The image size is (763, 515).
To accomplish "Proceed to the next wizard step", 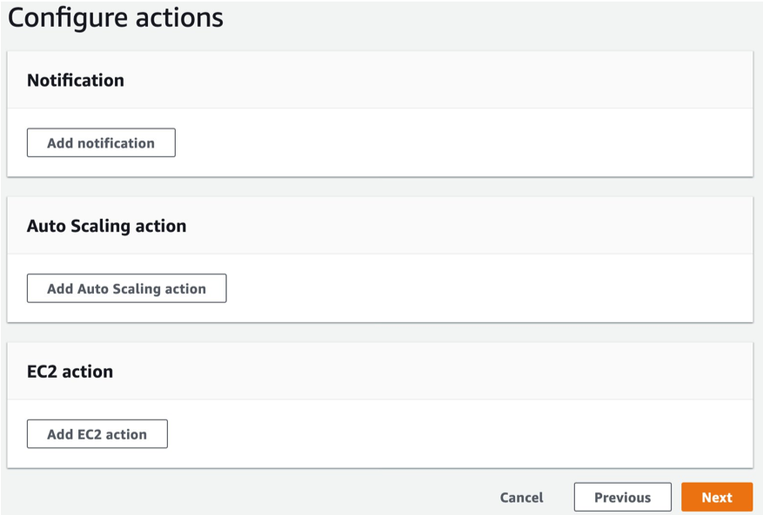I will [715, 497].
